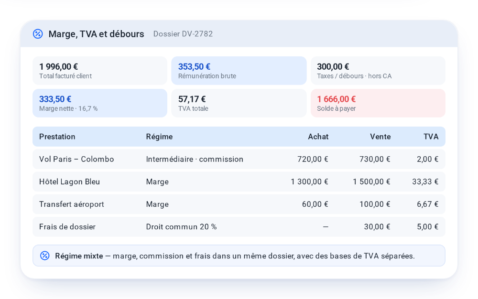Image resolution: width=478 pixels, height=299 pixels.
Task: Click the 'TVA' column header
Action: [431, 137]
